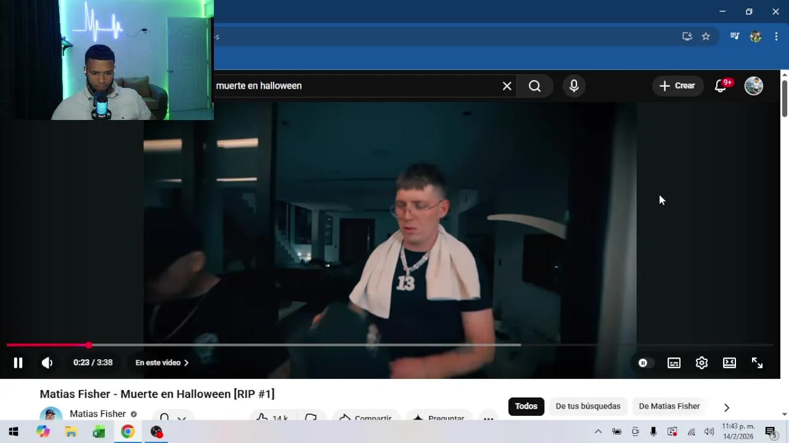
Task: Open the Windows notification center icon
Action: coord(771,432)
